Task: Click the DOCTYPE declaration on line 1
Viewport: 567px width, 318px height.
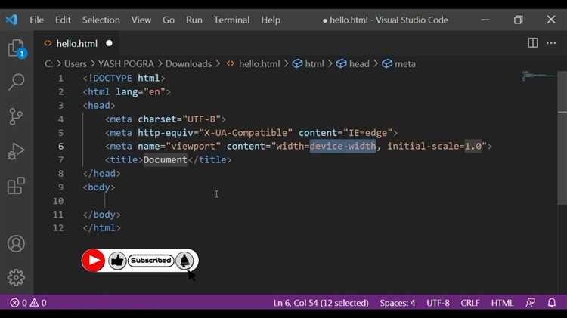Action: pos(124,78)
